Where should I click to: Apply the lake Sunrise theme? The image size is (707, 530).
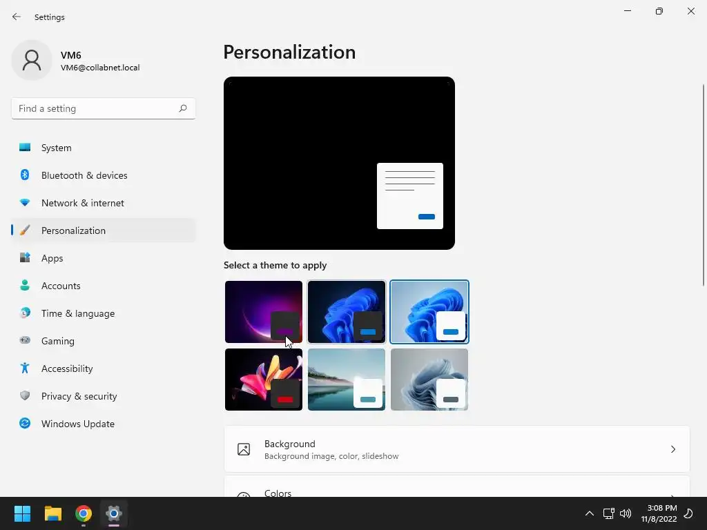click(x=347, y=380)
